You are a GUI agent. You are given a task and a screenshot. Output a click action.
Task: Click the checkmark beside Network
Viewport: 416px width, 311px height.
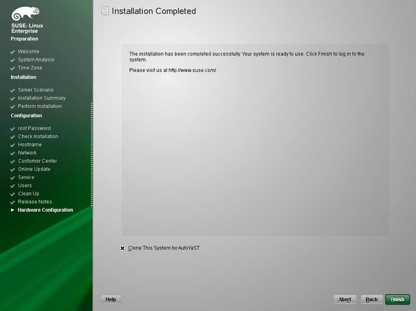12,153
